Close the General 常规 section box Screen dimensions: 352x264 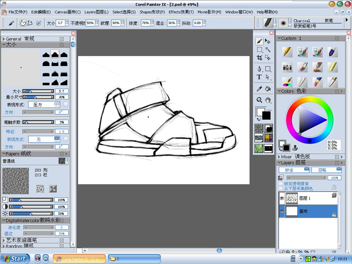62,39
